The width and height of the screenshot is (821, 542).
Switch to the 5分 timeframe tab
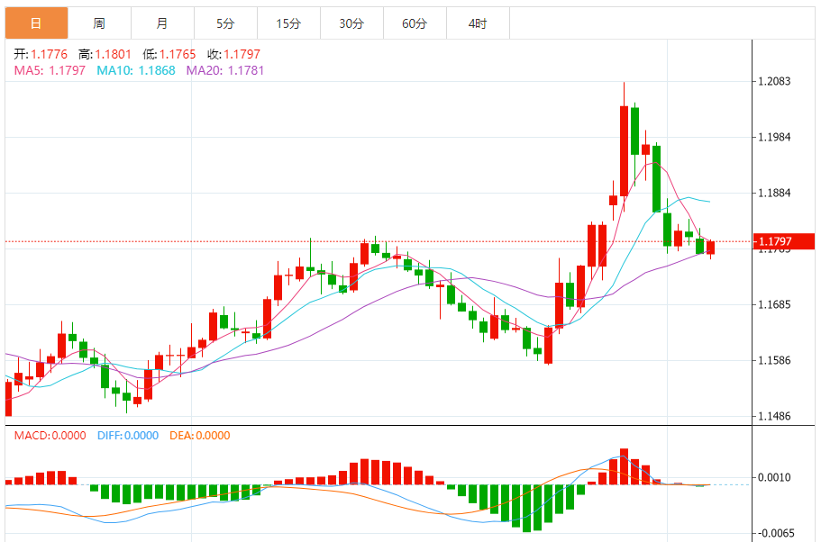[x=225, y=23]
